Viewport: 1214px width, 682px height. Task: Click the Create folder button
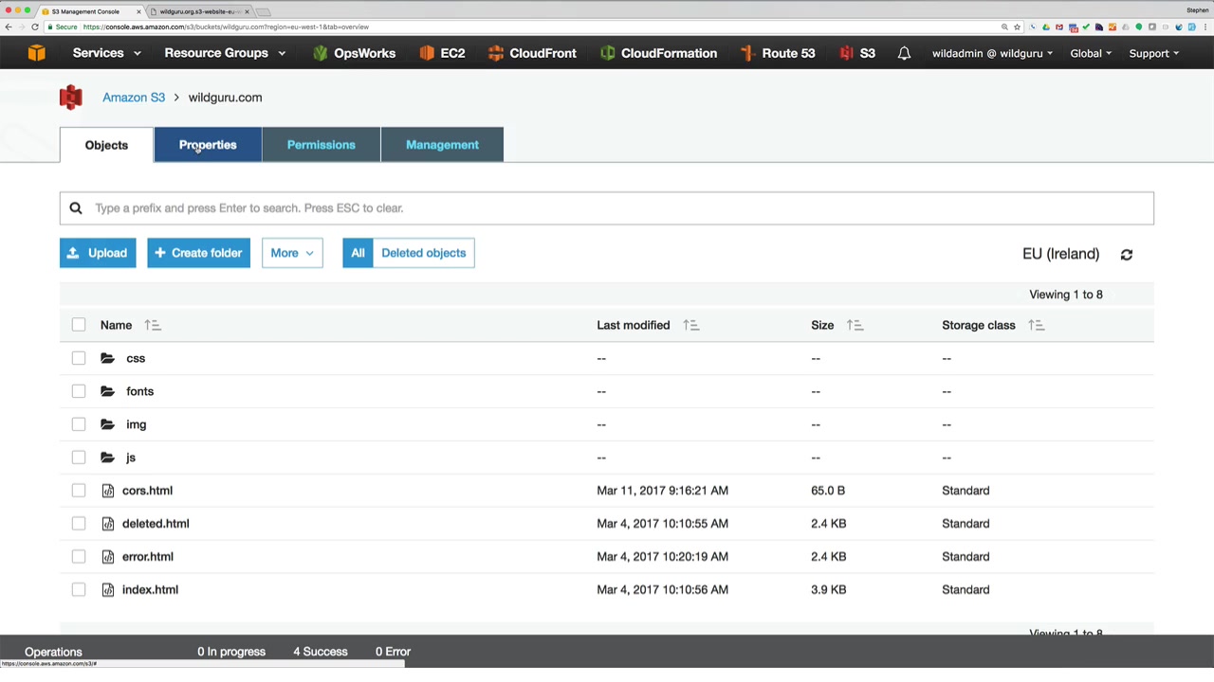point(198,253)
